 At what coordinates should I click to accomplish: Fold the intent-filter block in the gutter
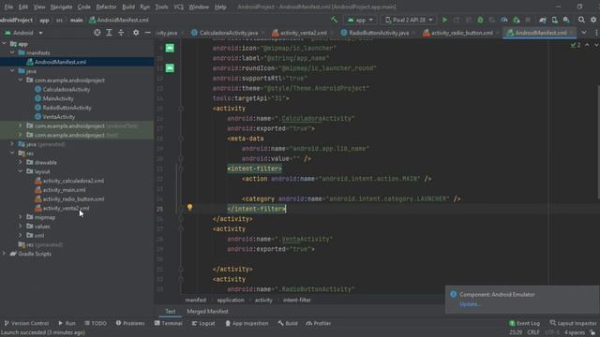coord(181,168)
